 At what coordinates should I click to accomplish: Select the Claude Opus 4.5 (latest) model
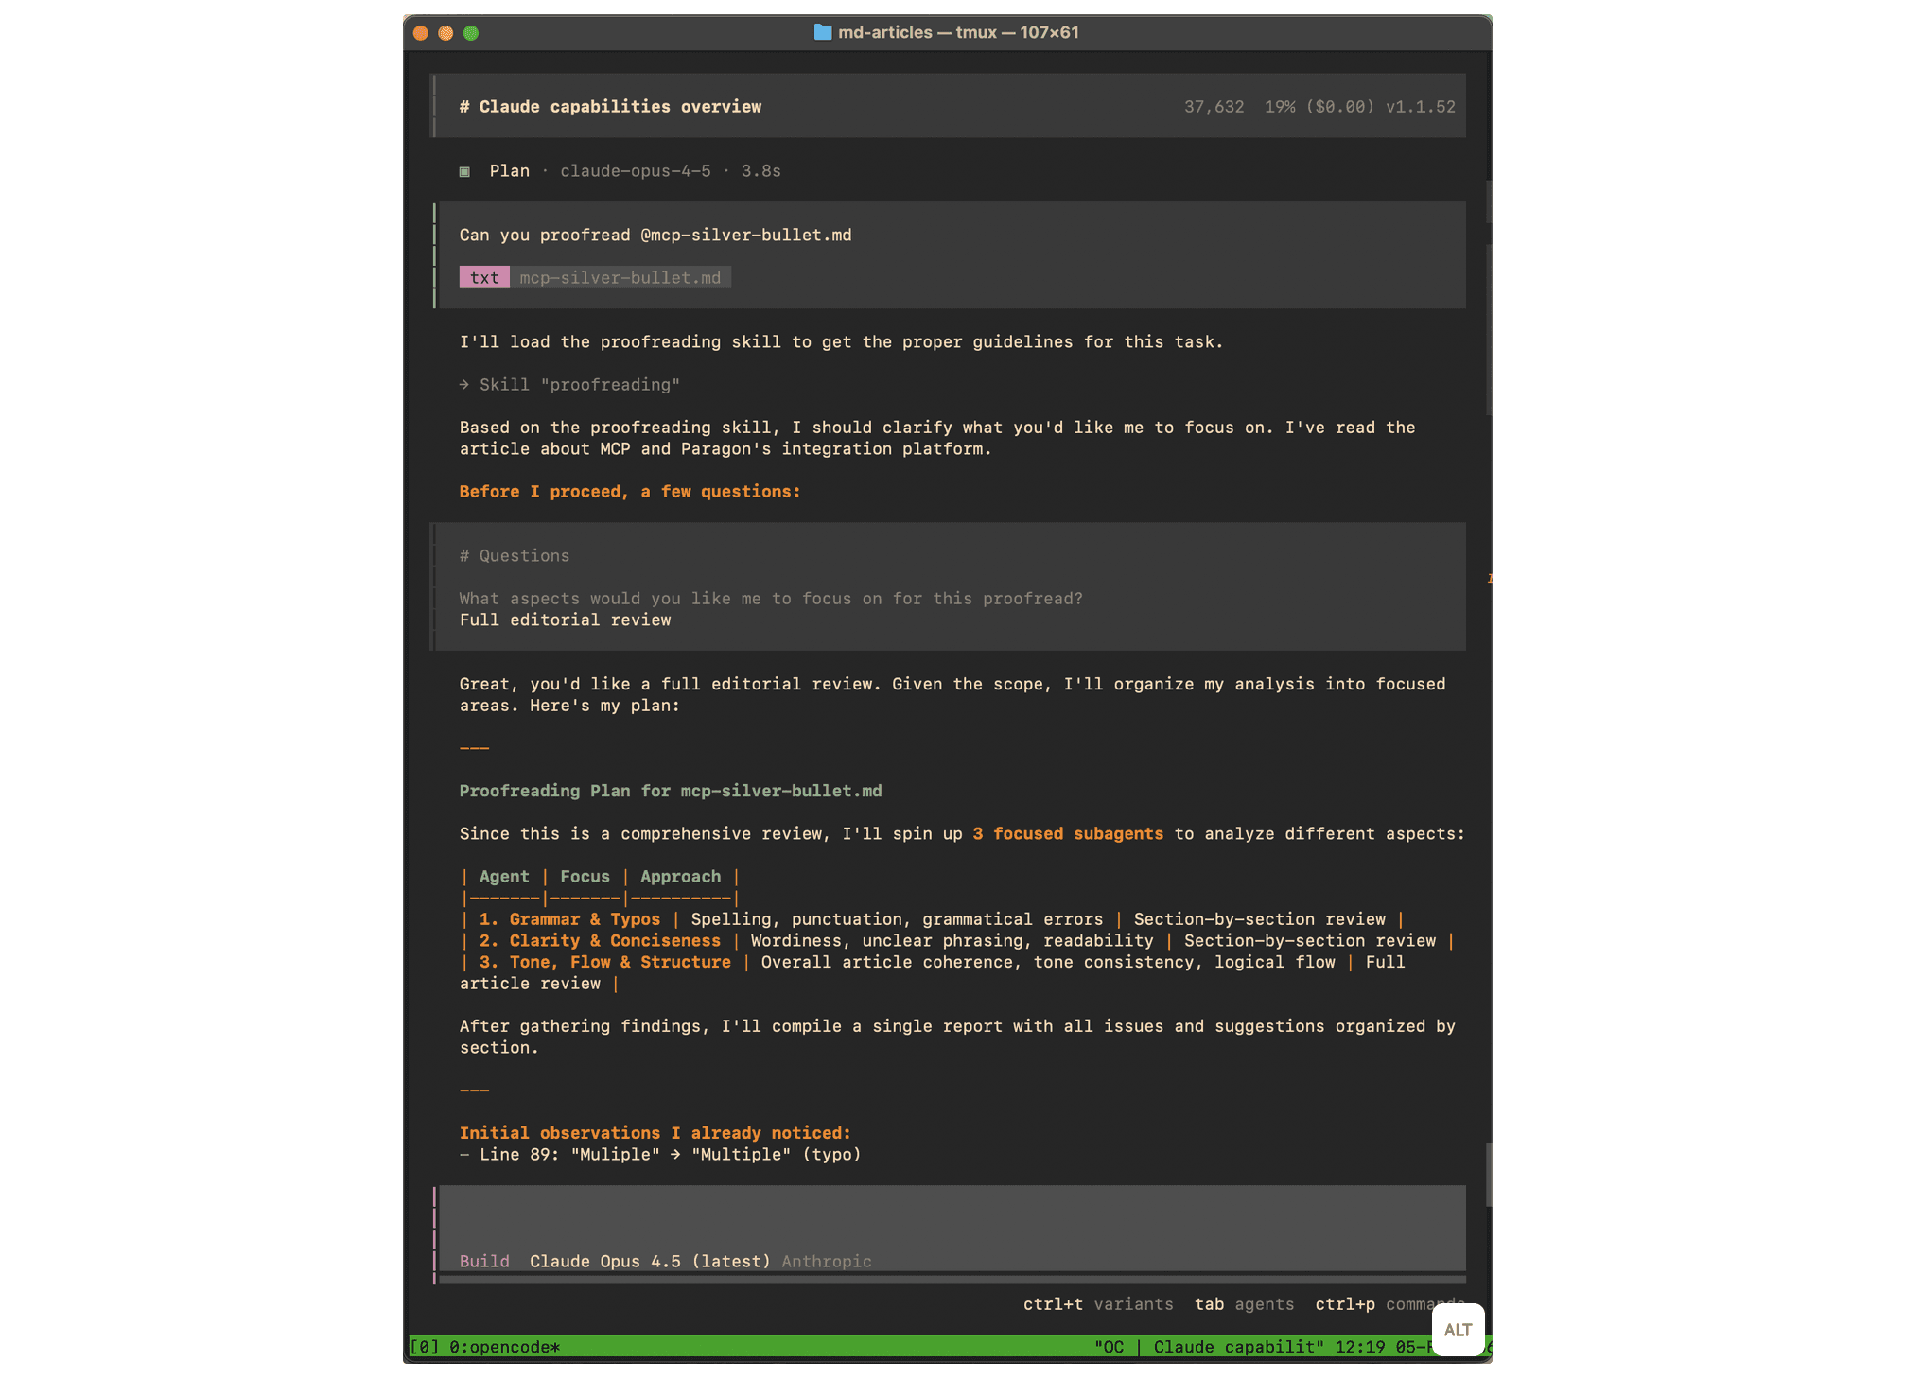coord(650,1261)
